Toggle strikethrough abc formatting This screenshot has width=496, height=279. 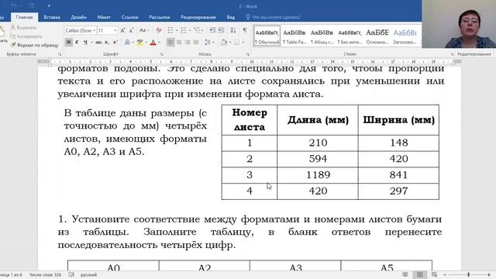pos(98,42)
